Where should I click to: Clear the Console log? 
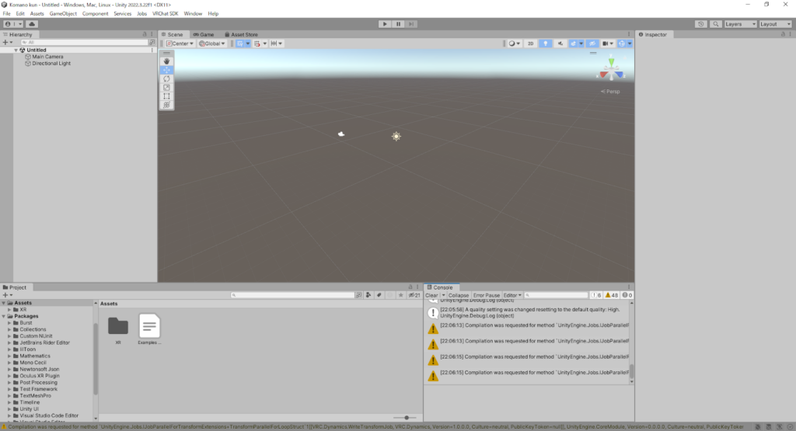tap(432, 295)
